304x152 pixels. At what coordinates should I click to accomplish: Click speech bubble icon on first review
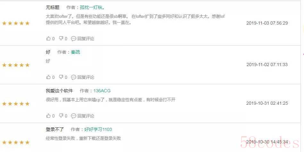tap(73, 39)
